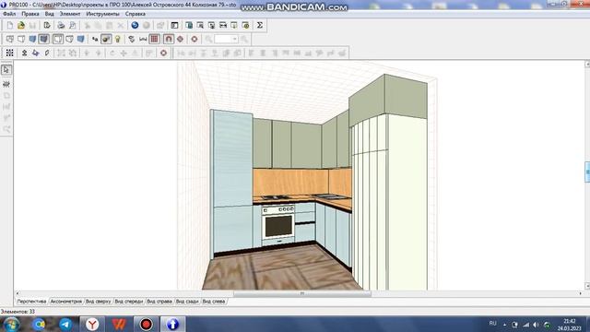Open print preview with the magnifier page icon
This screenshot has height=332, width=590.
[x=72, y=25]
